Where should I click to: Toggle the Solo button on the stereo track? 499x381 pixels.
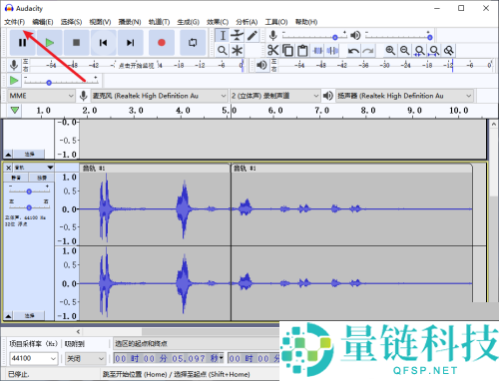pyautogui.click(x=42, y=178)
